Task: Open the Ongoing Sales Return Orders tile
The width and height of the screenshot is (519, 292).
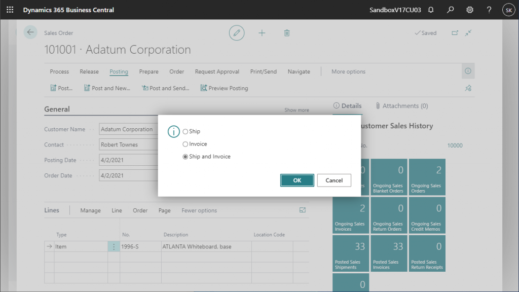Action: 389,215
